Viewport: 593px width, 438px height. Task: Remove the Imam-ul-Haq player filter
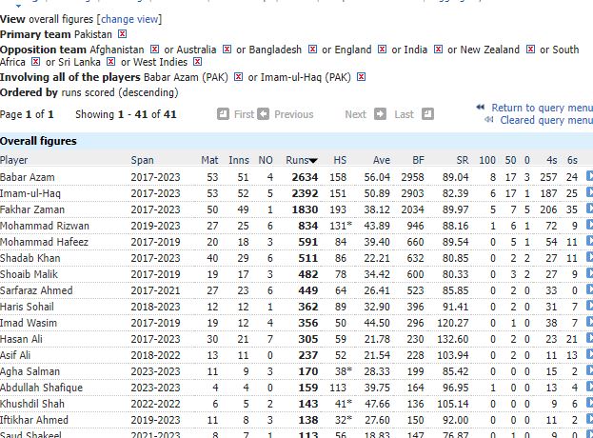pyautogui.click(x=361, y=77)
